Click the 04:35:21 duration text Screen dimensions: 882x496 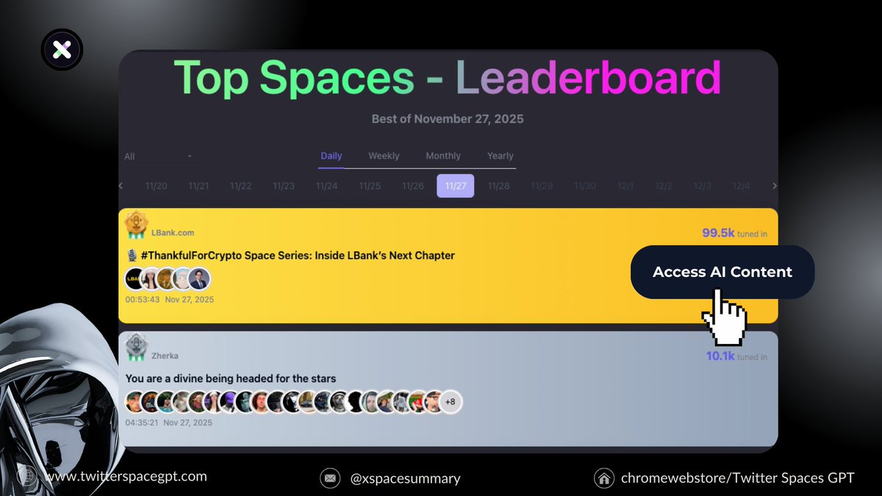(x=143, y=423)
